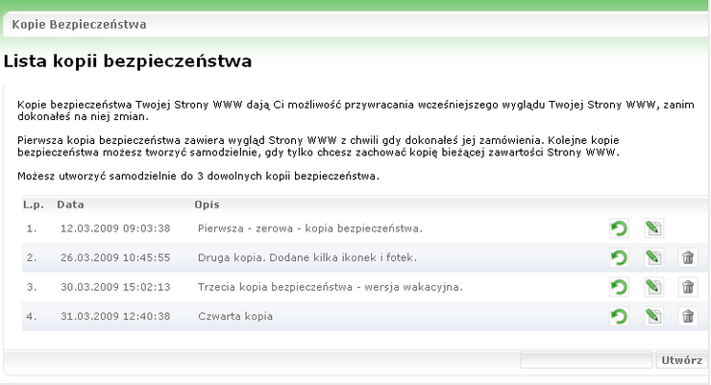Select the row dated 26.03.2009 10:45:55
Viewport: 711px width, 385px height.
[x=364, y=257]
